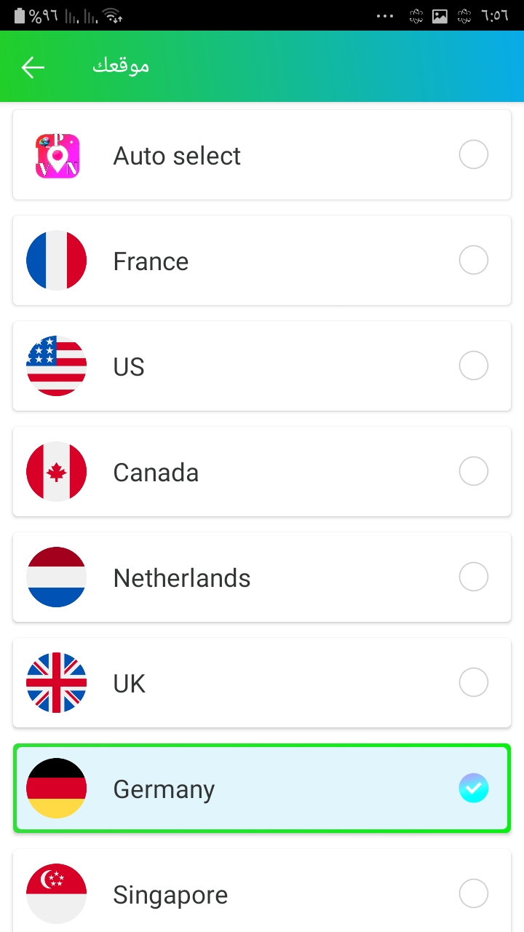
Task: Choose the Canada server label
Action: pyautogui.click(x=156, y=473)
